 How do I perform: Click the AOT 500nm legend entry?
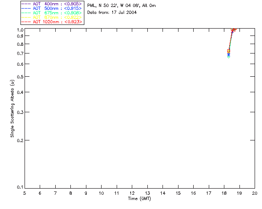52,8
